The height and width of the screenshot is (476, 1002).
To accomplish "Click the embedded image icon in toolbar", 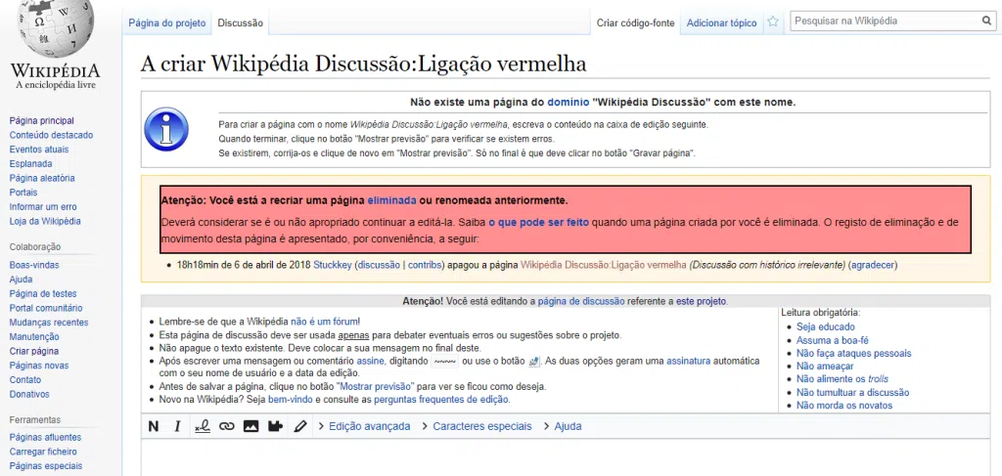I will [x=250, y=426].
